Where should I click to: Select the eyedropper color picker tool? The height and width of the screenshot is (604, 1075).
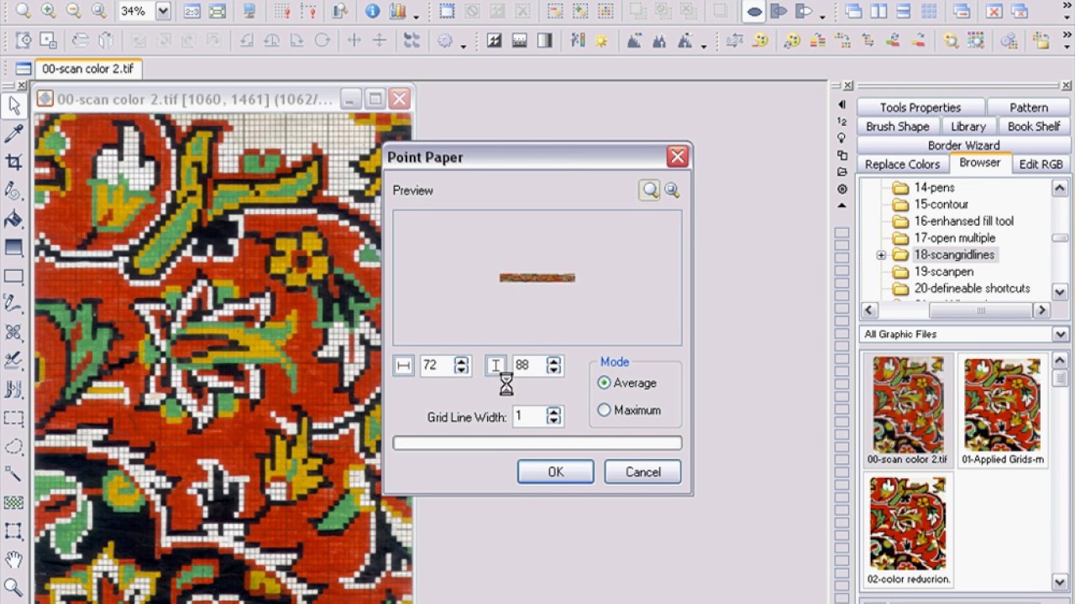13,133
